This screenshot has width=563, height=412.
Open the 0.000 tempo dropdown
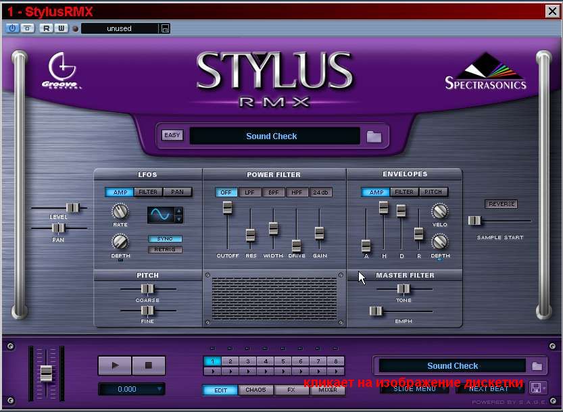[131, 389]
